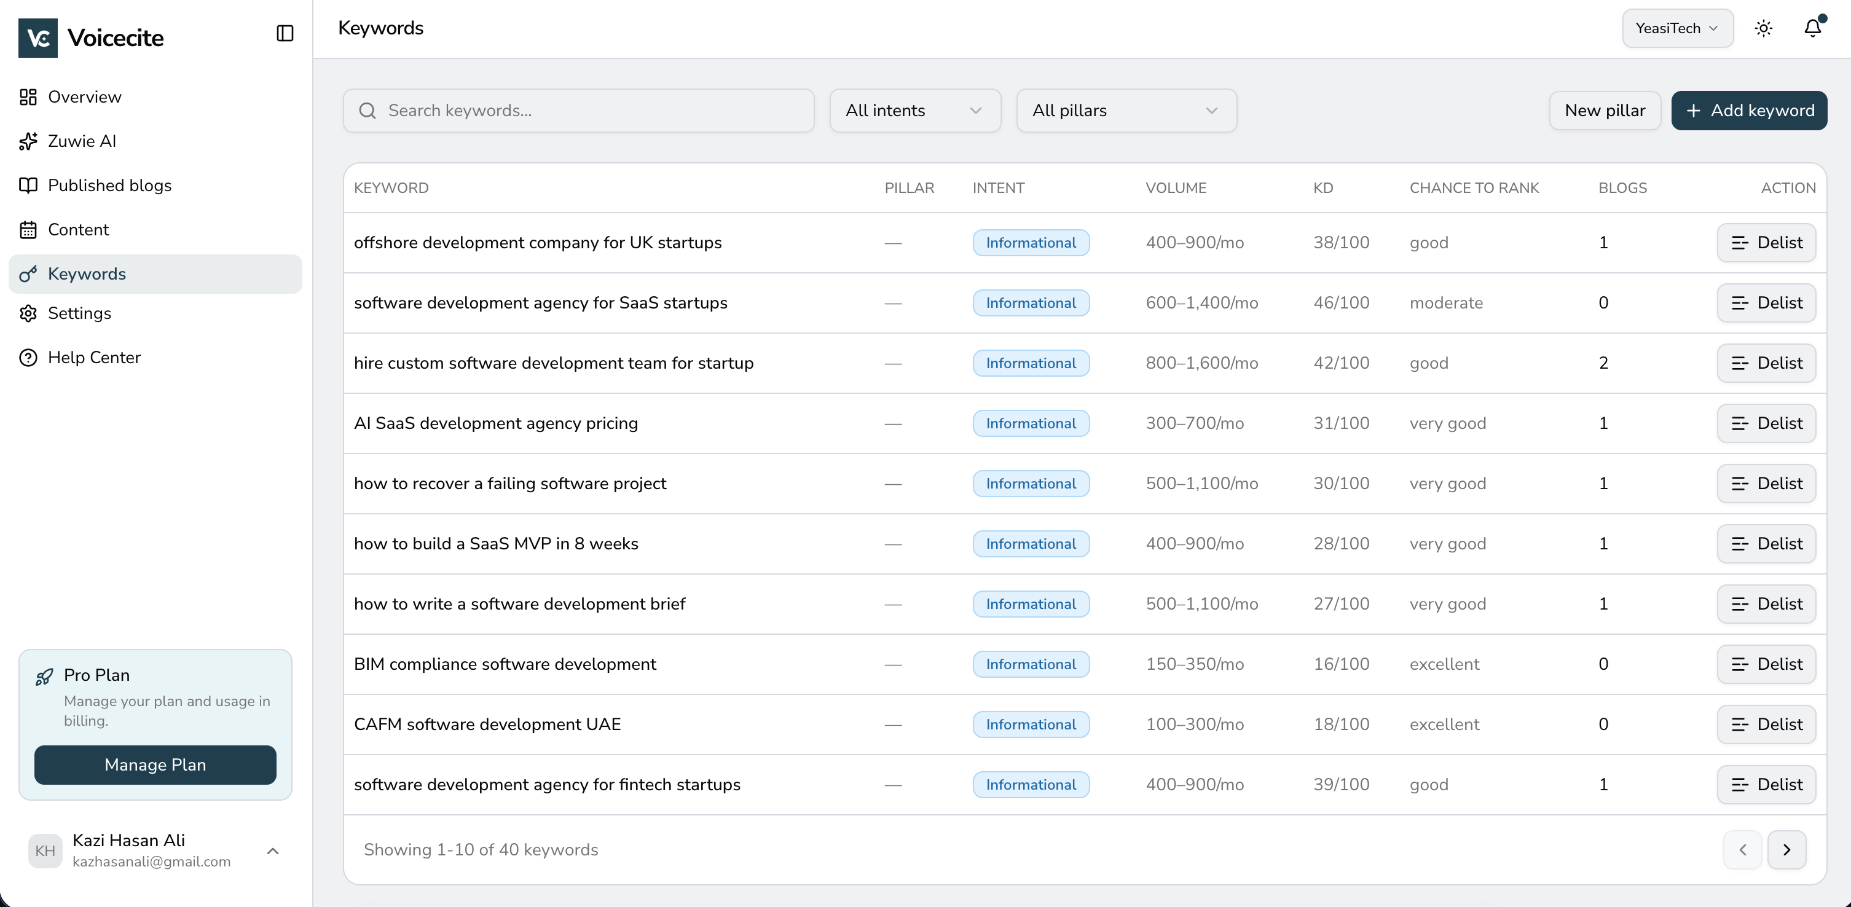Image resolution: width=1851 pixels, height=907 pixels.
Task: Go to previous page of keywords
Action: click(x=1742, y=850)
